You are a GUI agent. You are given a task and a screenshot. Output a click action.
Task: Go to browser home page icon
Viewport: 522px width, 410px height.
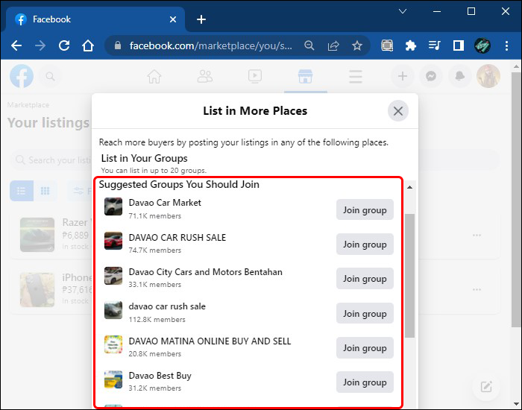click(88, 45)
